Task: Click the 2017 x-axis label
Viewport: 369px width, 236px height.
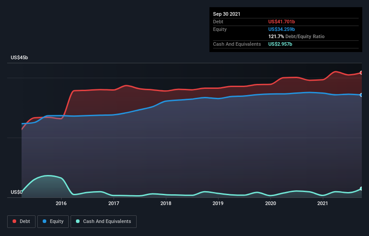Action: (x=114, y=203)
